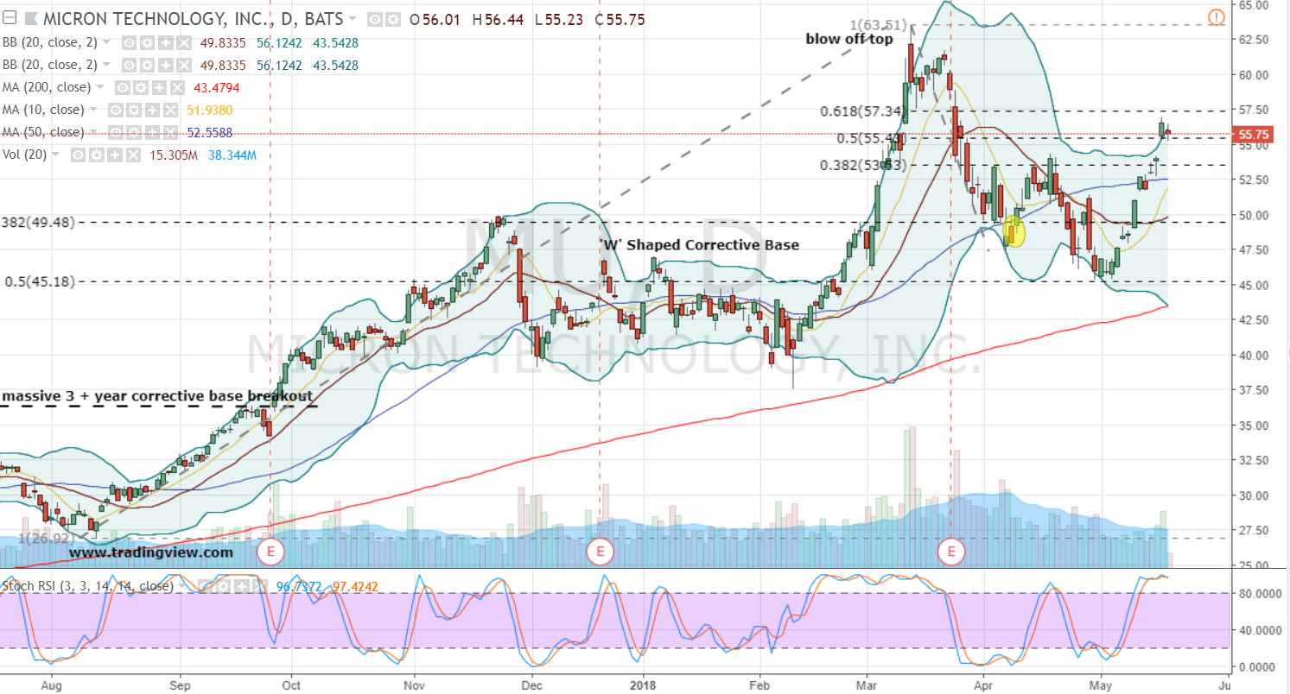Click the MA 10 value 51.9380
Screen dimensions: 1290x694
coord(209,110)
